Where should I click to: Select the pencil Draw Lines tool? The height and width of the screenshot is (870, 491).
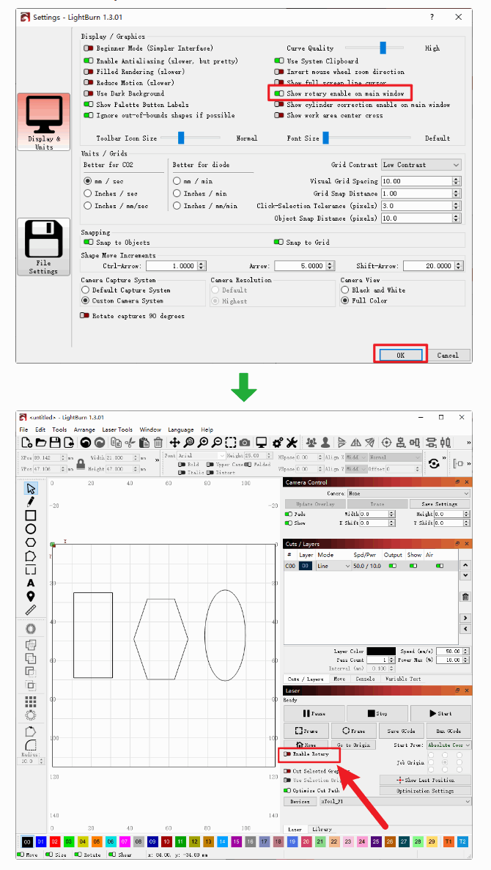31,502
